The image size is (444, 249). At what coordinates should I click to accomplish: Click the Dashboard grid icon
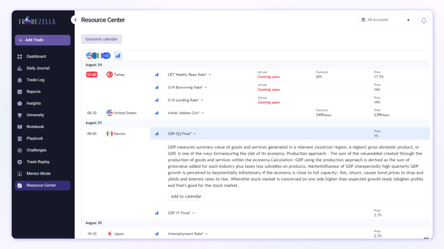tap(20, 57)
